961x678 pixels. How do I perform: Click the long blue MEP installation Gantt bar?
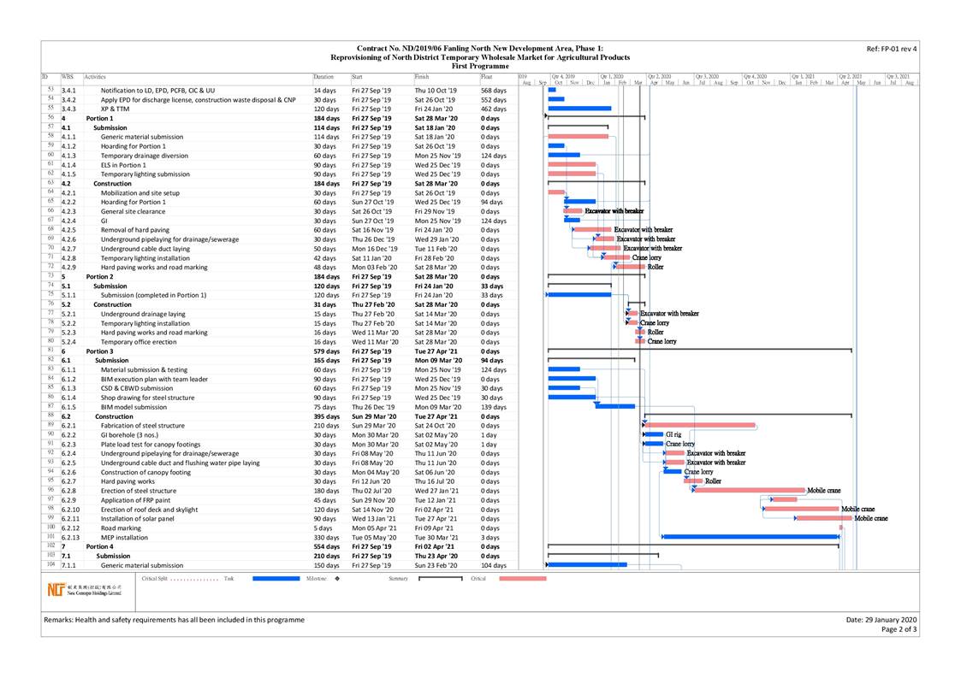[750, 537]
